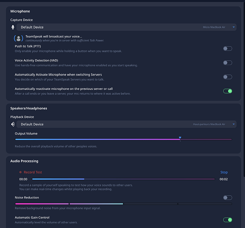Enable the Noise Reduction switch
This screenshot has height=228, width=245.
click(228, 197)
